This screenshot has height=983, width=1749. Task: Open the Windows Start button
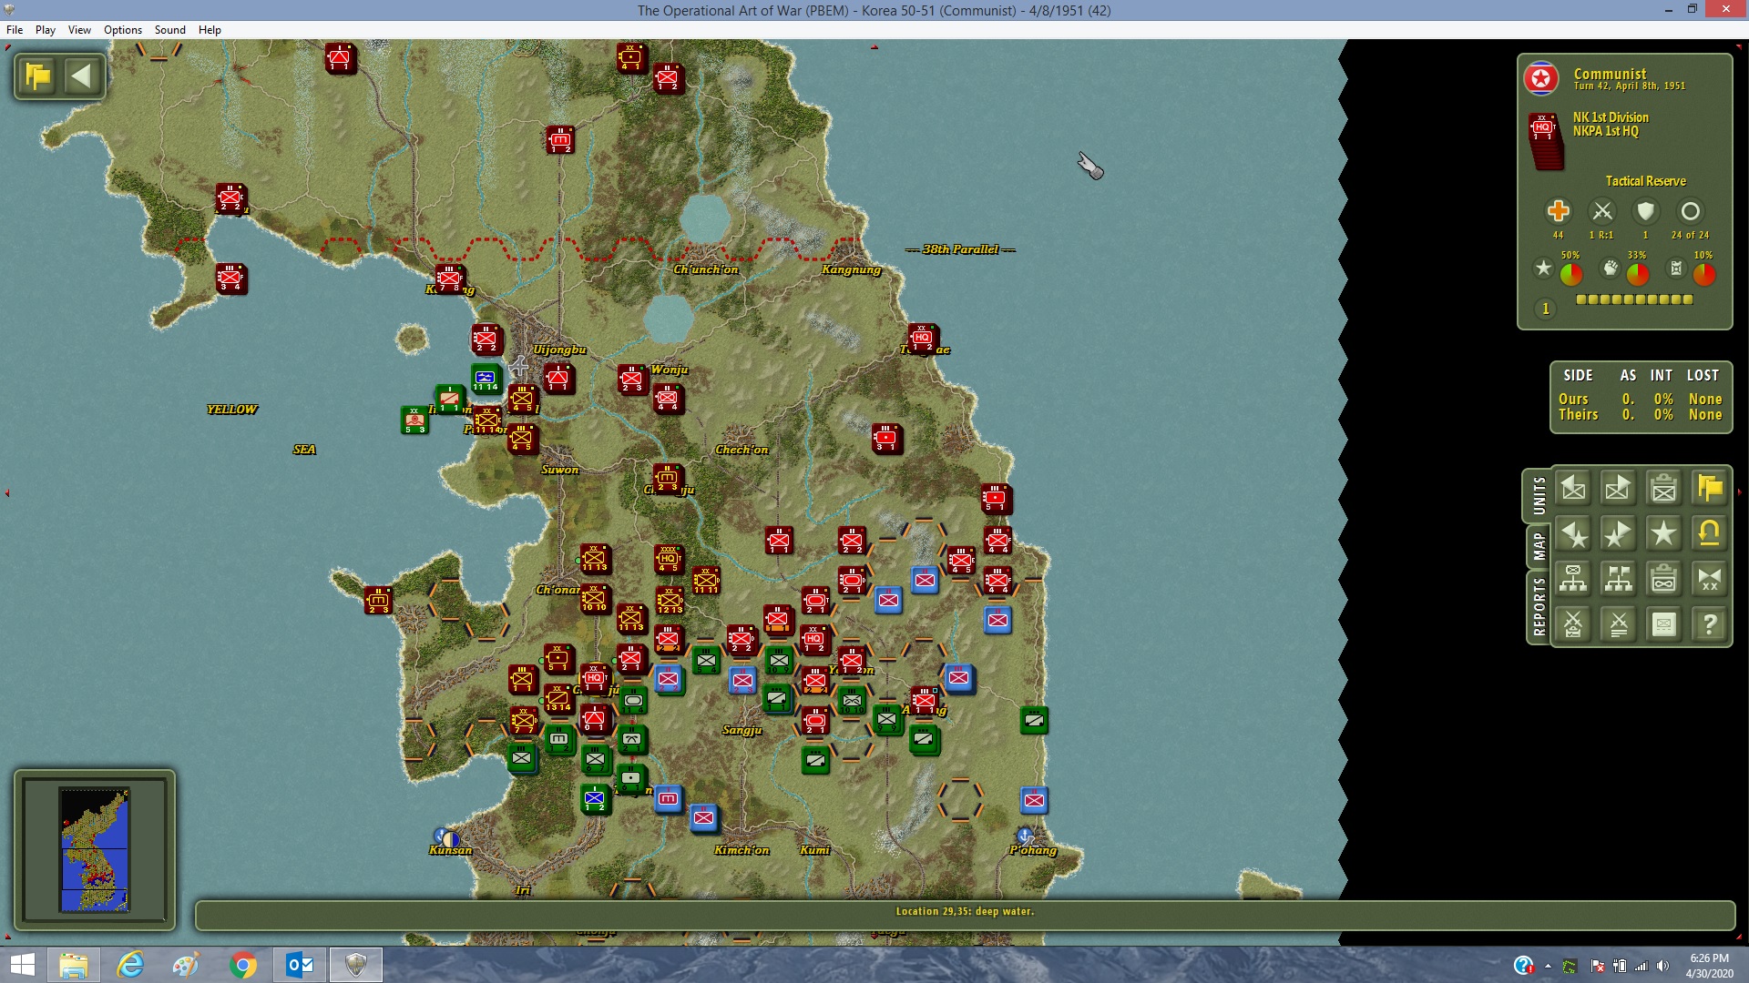[22, 965]
